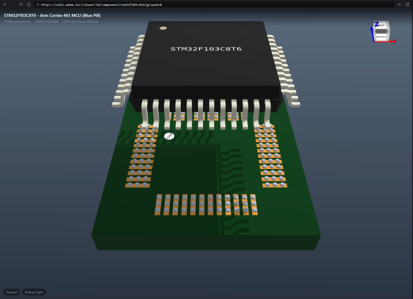Toggle the Bottom light option

[34, 292]
